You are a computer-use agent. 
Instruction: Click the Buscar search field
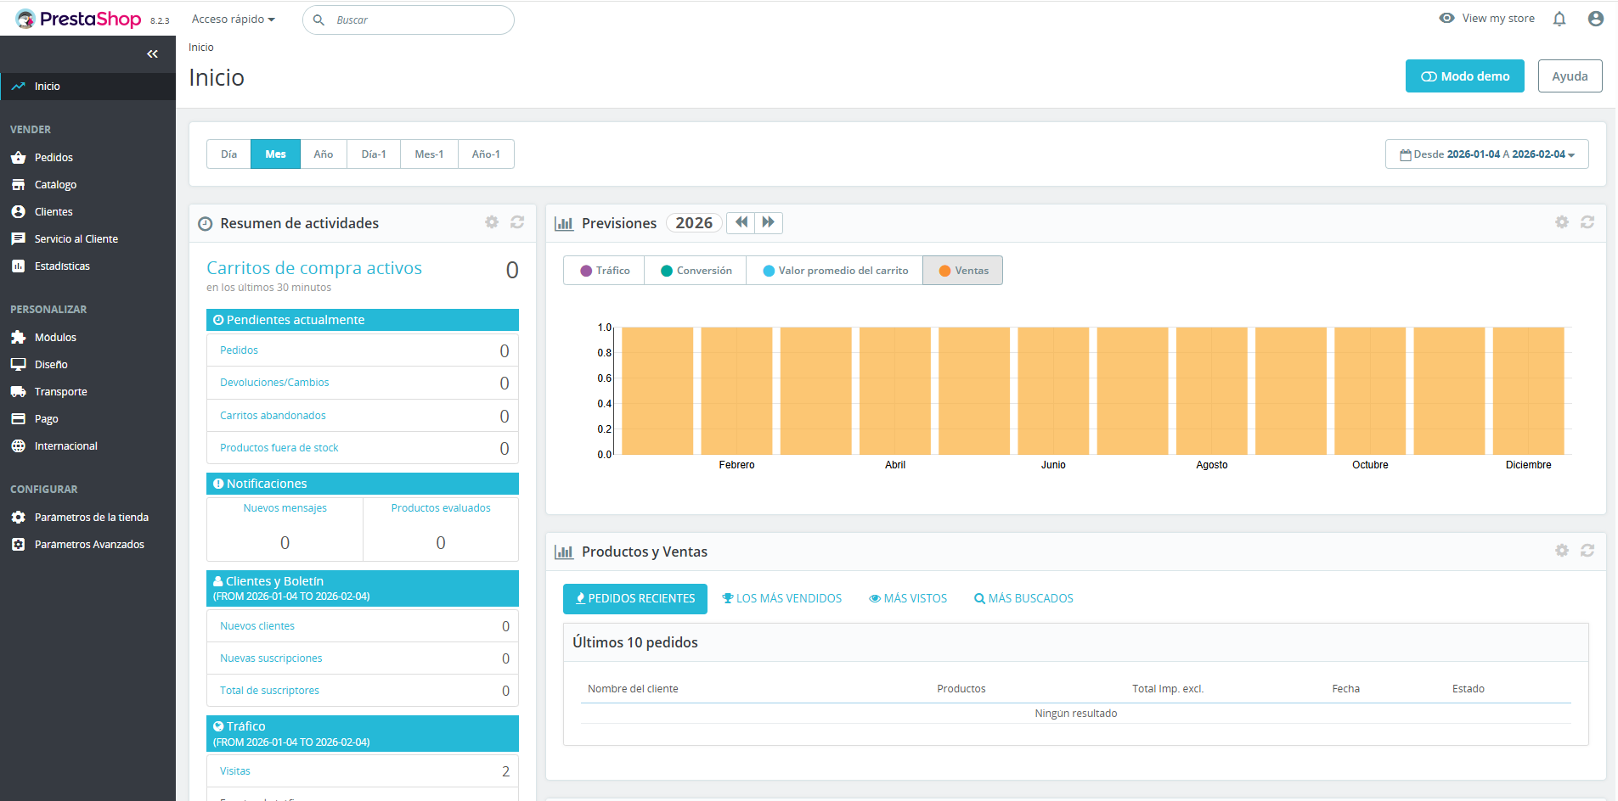coord(416,20)
